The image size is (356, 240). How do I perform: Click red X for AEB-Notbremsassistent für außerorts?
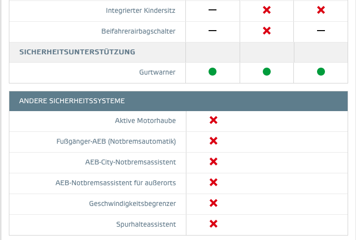214,182
